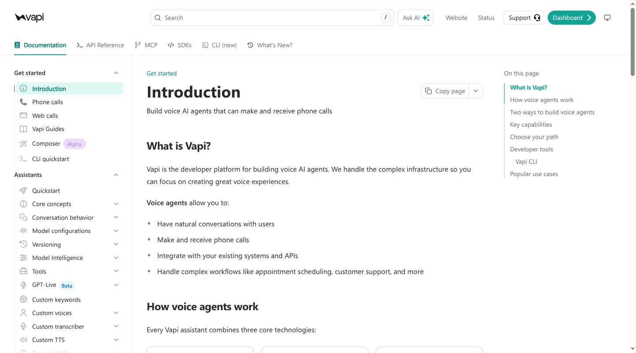Image resolution: width=636 pixels, height=353 pixels.
Task: Click the Web calls window icon
Action: tap(23, 116)
